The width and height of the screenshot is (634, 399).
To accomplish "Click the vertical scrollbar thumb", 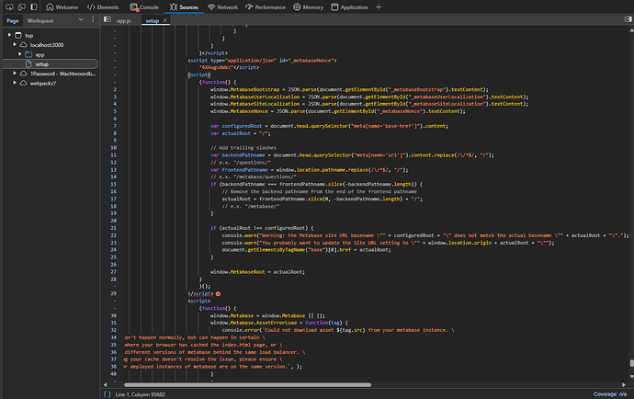I will (x=631, y=363).
